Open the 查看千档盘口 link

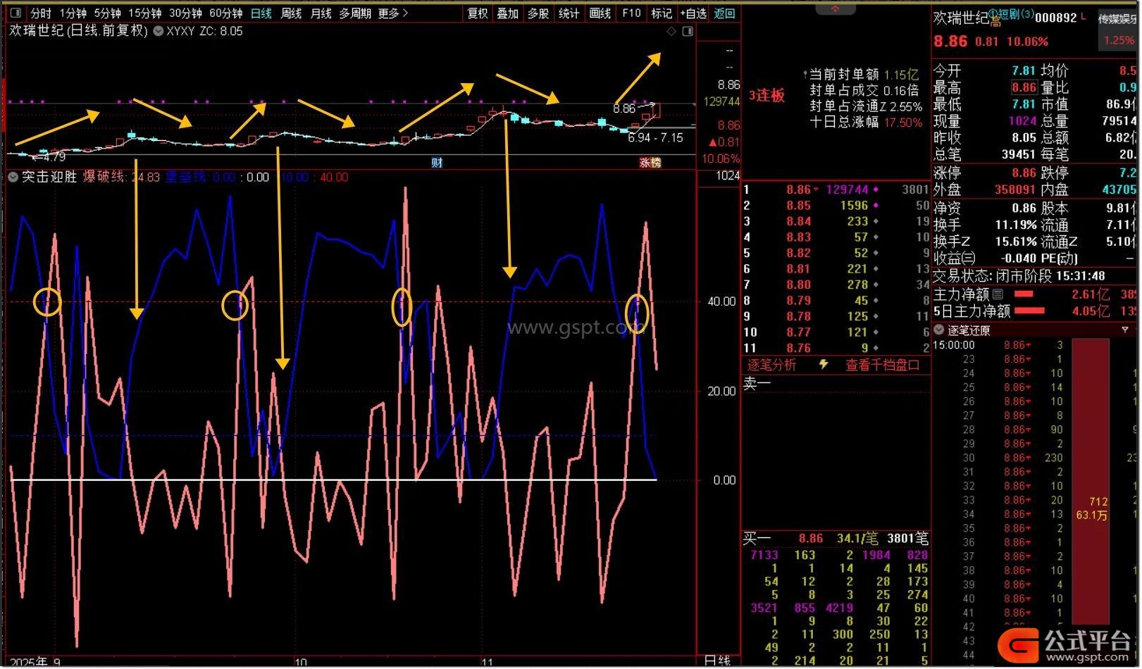pyautogui.click(x=882, y=365)
